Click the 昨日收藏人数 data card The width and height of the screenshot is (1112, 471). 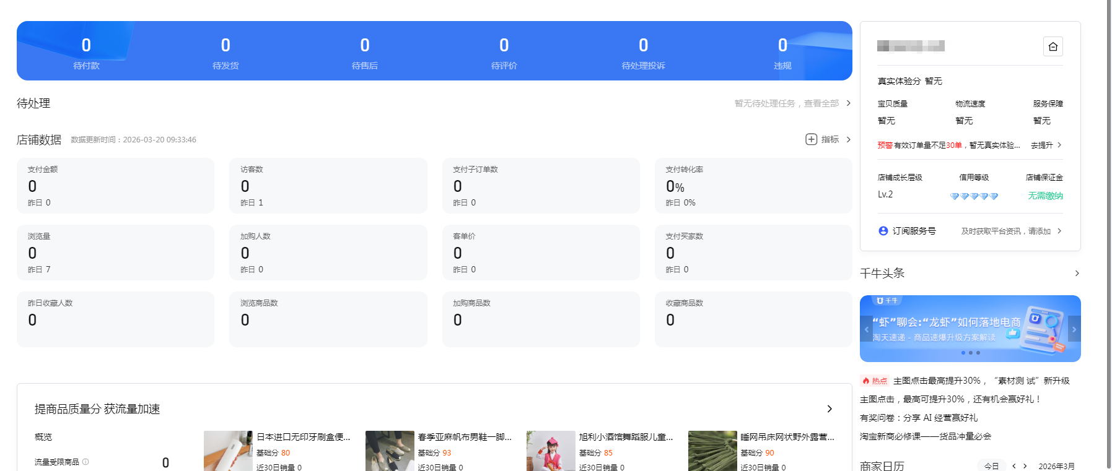pos(116,319)
